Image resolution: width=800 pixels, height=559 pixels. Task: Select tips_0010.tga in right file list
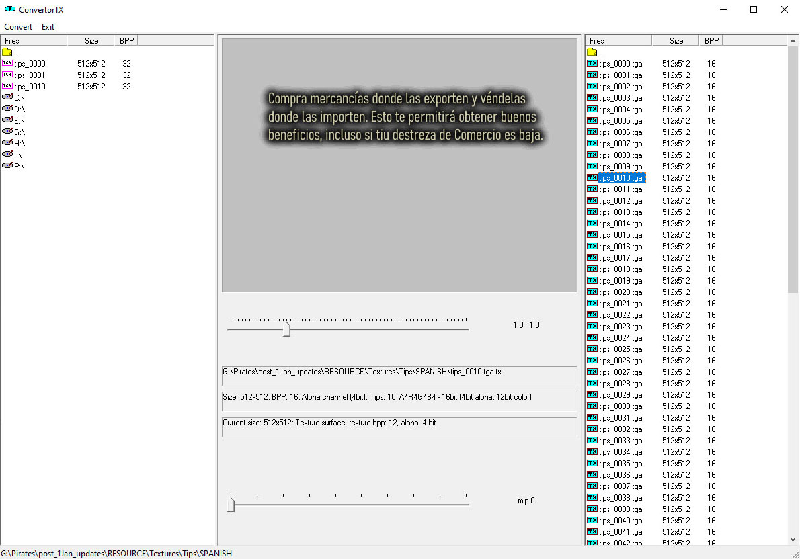pyautogui.click(x=621, y=178)
